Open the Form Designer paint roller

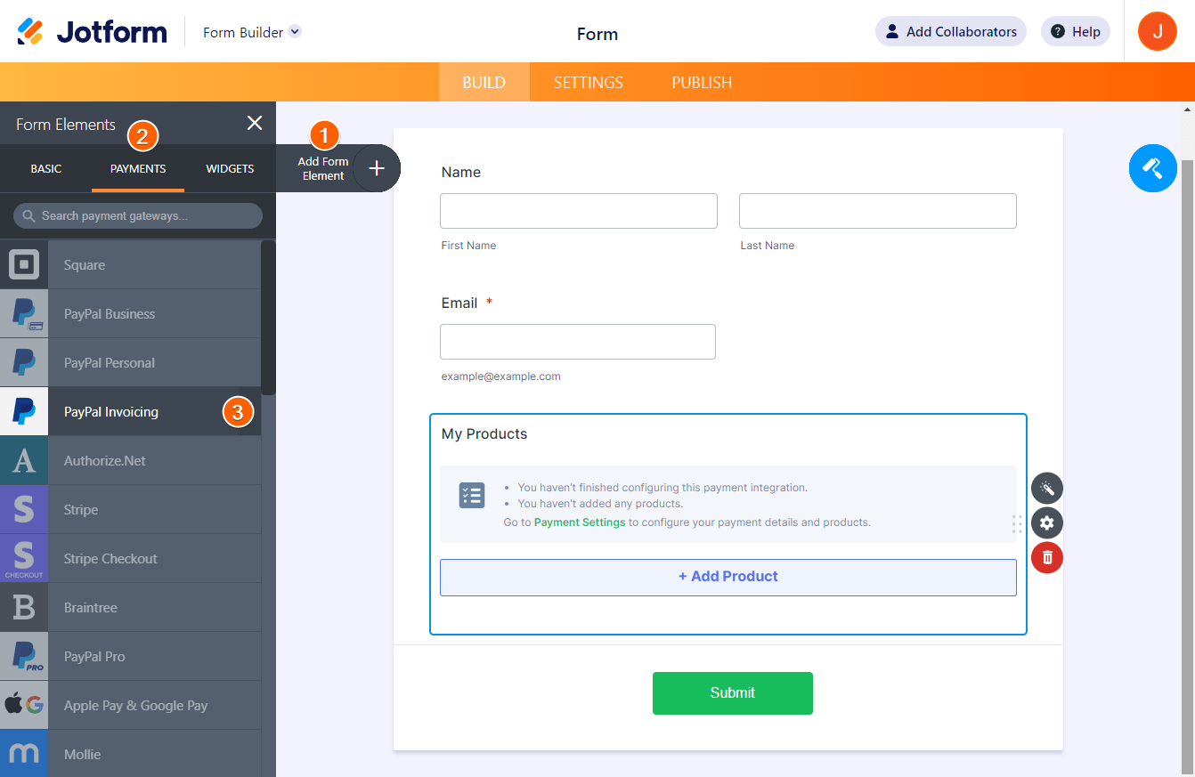click(1153, 168)
